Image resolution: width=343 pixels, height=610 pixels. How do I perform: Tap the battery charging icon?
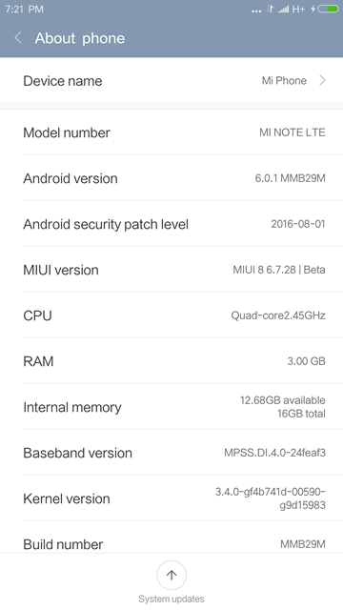coord(325,9)
